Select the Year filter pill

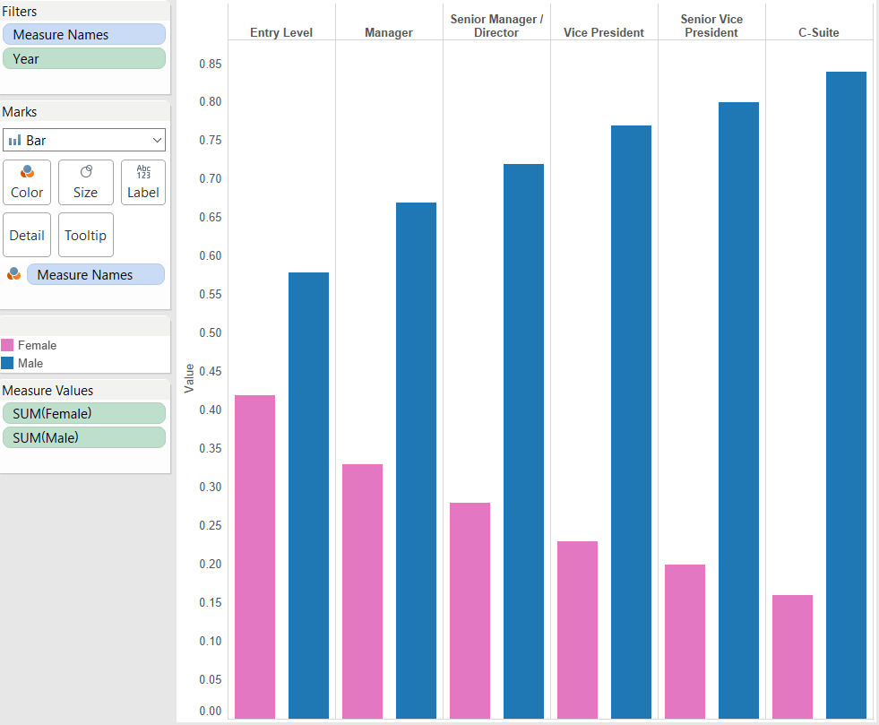[x=84, y=59]
